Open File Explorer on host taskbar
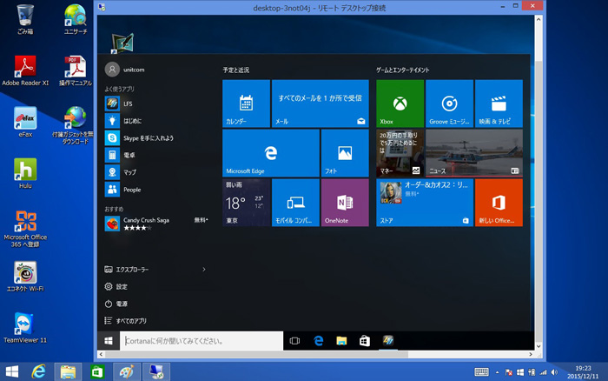 point(68,371)
